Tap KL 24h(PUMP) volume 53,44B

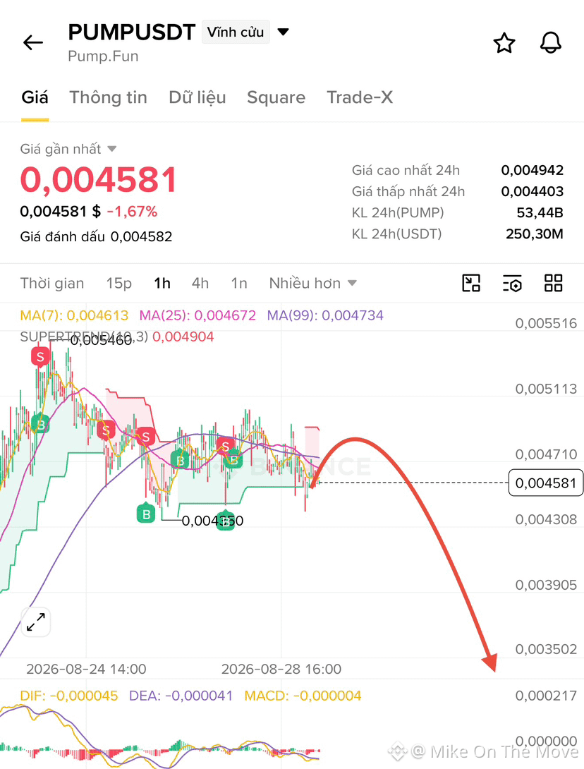pyautogui.click(x=540, y=212)
